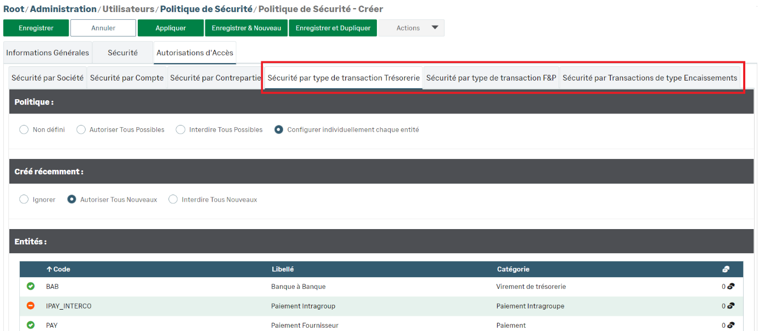Click coins icon in BAB row
759x331 pixels.
[731, 287]
